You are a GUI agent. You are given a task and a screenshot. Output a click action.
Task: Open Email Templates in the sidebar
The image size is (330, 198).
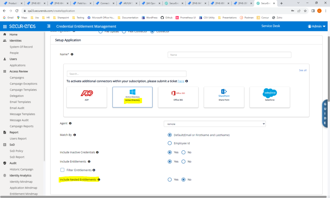(20, 102)
